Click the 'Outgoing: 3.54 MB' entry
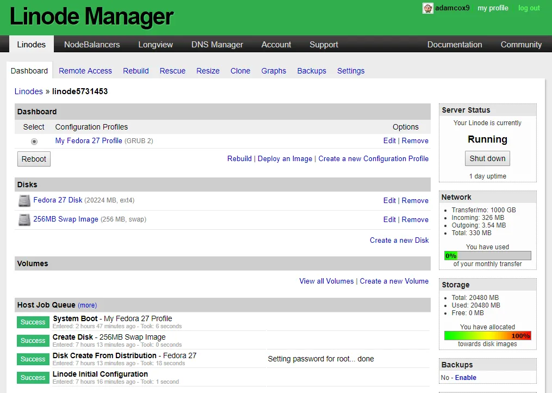 click(x=479, y=225)
